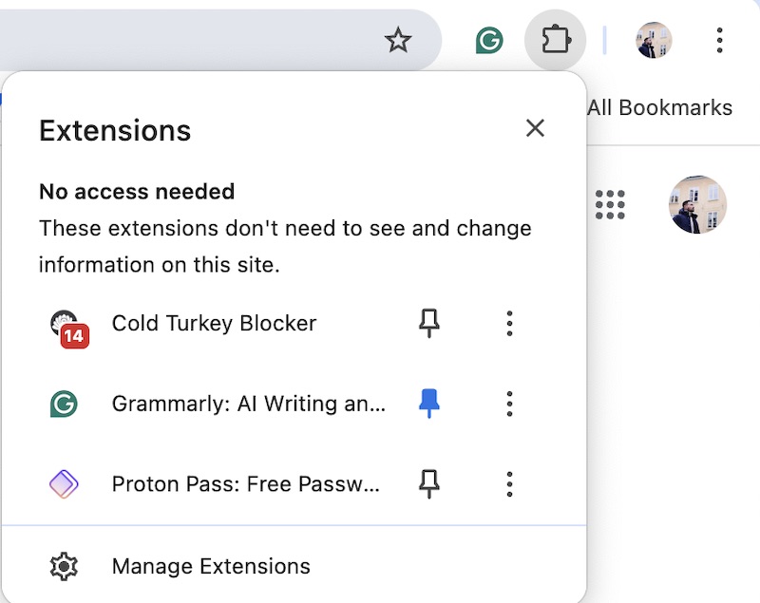The image size is (760, 603).
Task: Open options menu for Cold Turkey Blocker
Action: (509, 323)
